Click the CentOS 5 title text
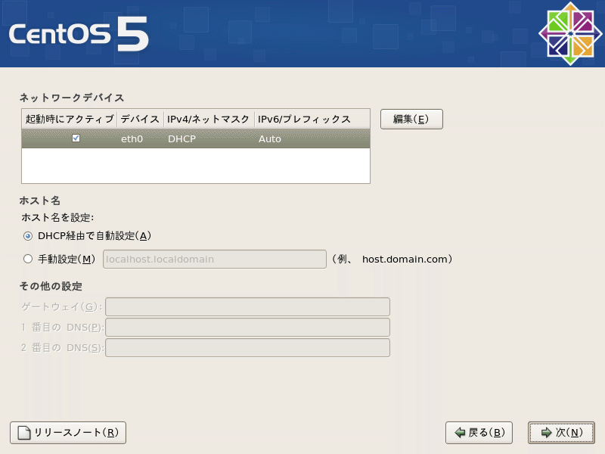Image resolution: width=605 pixels, height=454 pixels. click(79, 34)
